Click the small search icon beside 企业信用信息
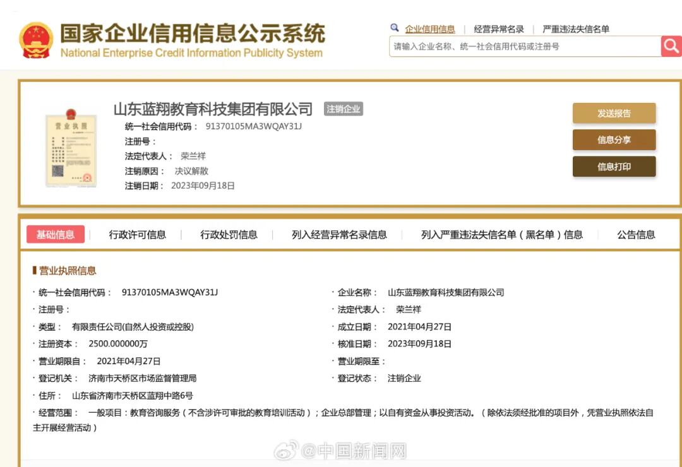Image resolution: width=682 pixels, height=467 pixels. [x=393, y=28]
